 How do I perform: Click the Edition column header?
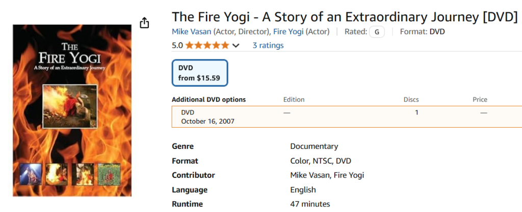pyautogui.click(x=294, y=100)
